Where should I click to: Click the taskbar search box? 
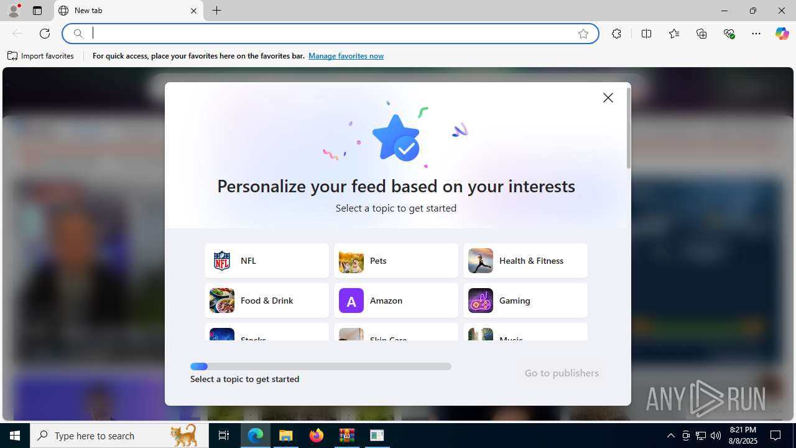pos(119,436)
